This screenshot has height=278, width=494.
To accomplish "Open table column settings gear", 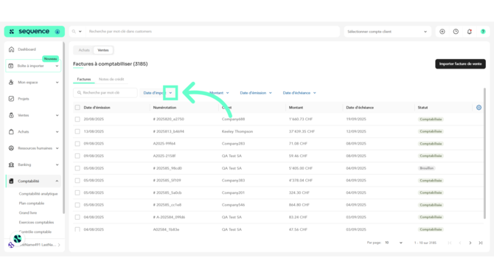I will [x=479, y=108].
